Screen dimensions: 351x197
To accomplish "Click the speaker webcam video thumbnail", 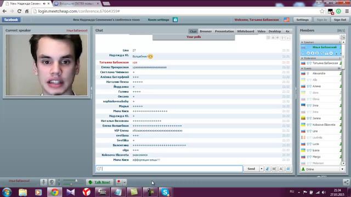I will [47, 65].
